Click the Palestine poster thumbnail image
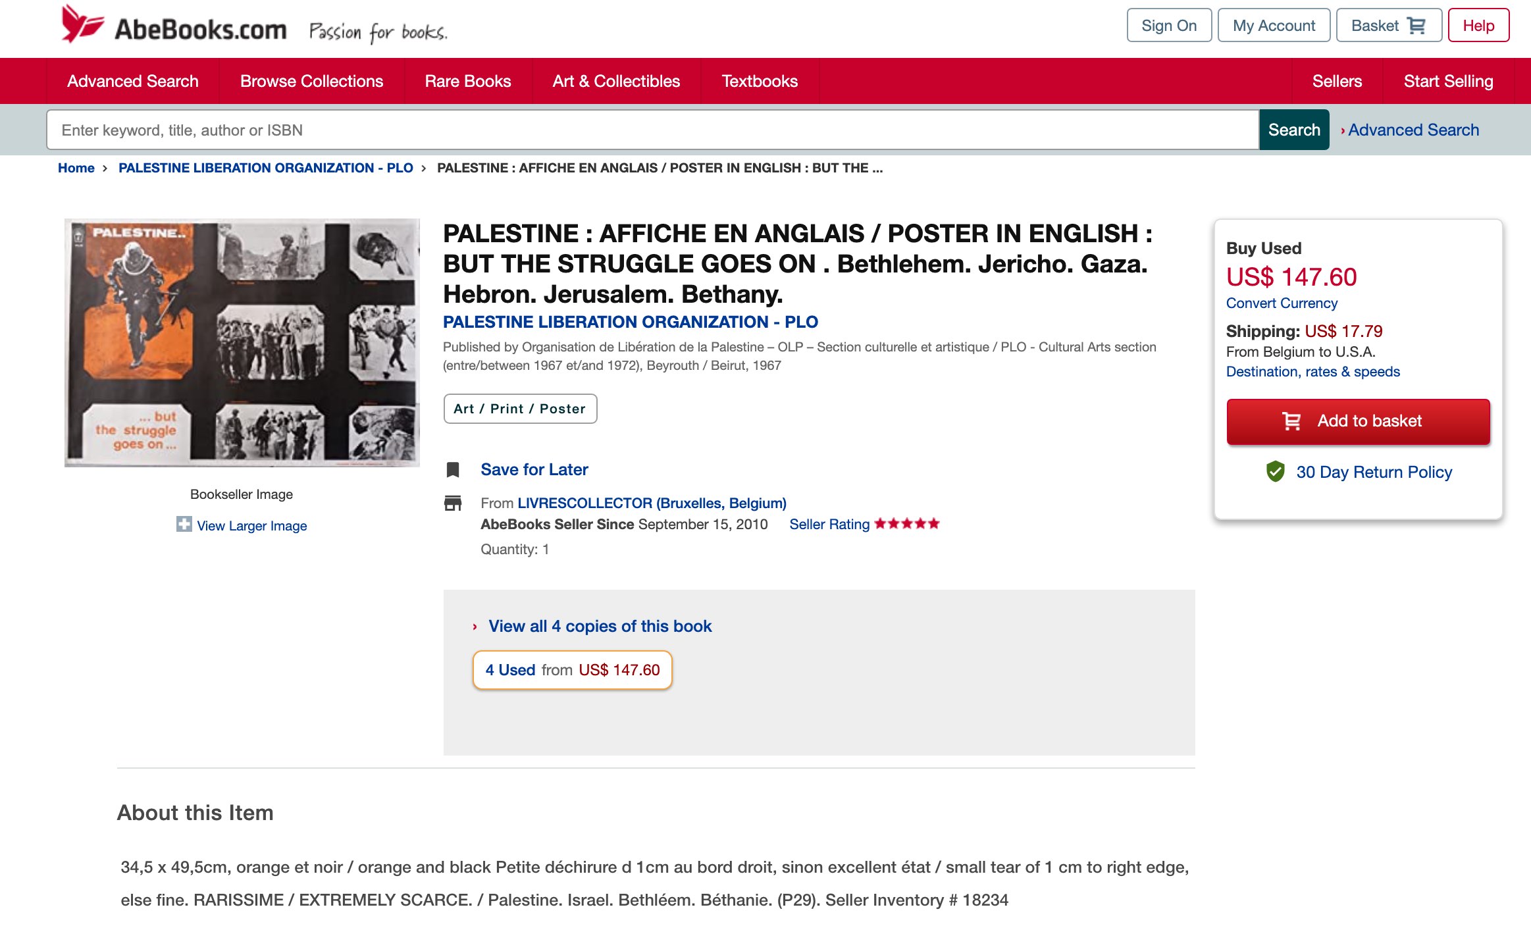This screenshot has width=1531, height=928. (242, 343)
